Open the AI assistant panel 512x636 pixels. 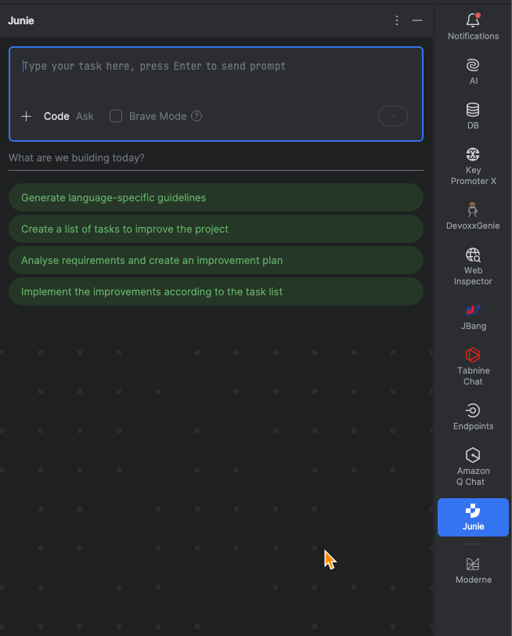tap(473, 71)
